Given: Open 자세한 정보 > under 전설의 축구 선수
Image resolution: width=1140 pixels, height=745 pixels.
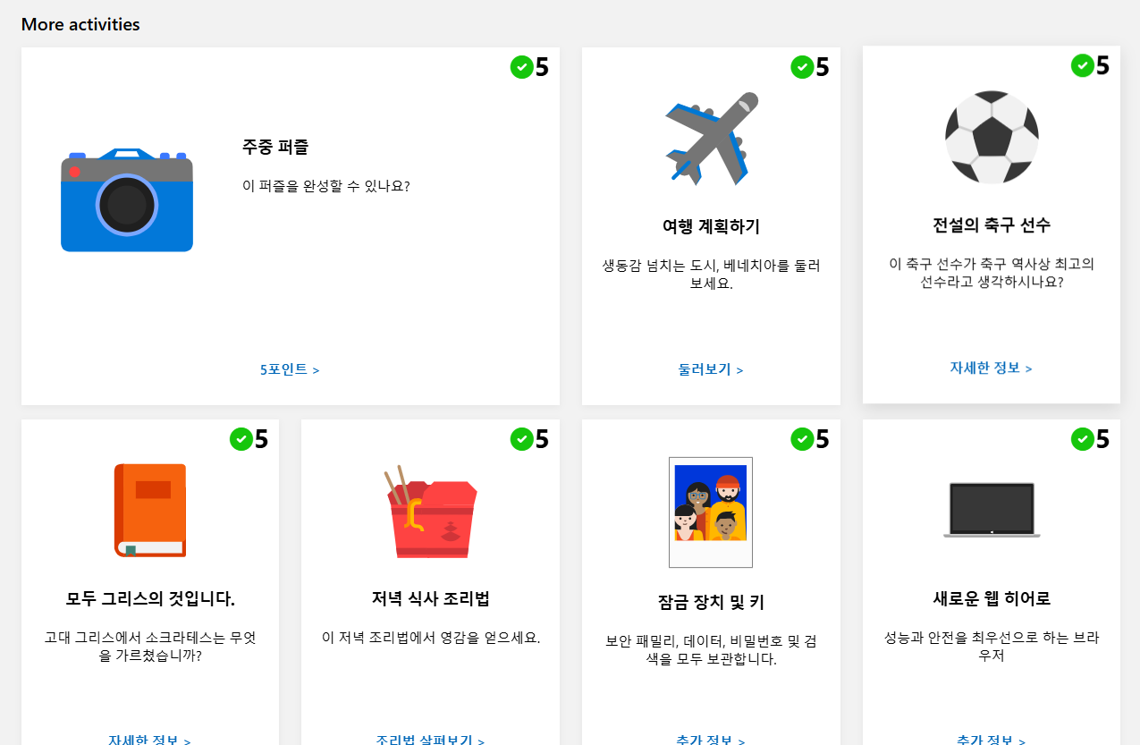Looking at the screenshot, I should click(x=991, y=368).
